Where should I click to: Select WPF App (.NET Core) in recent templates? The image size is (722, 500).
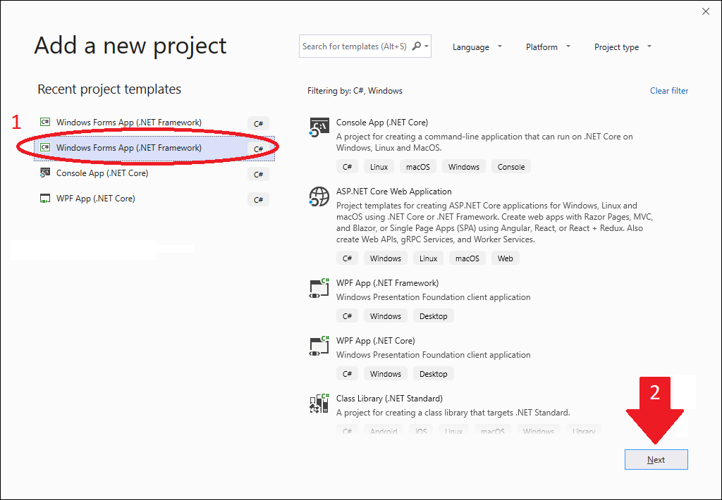pos(154,199)
